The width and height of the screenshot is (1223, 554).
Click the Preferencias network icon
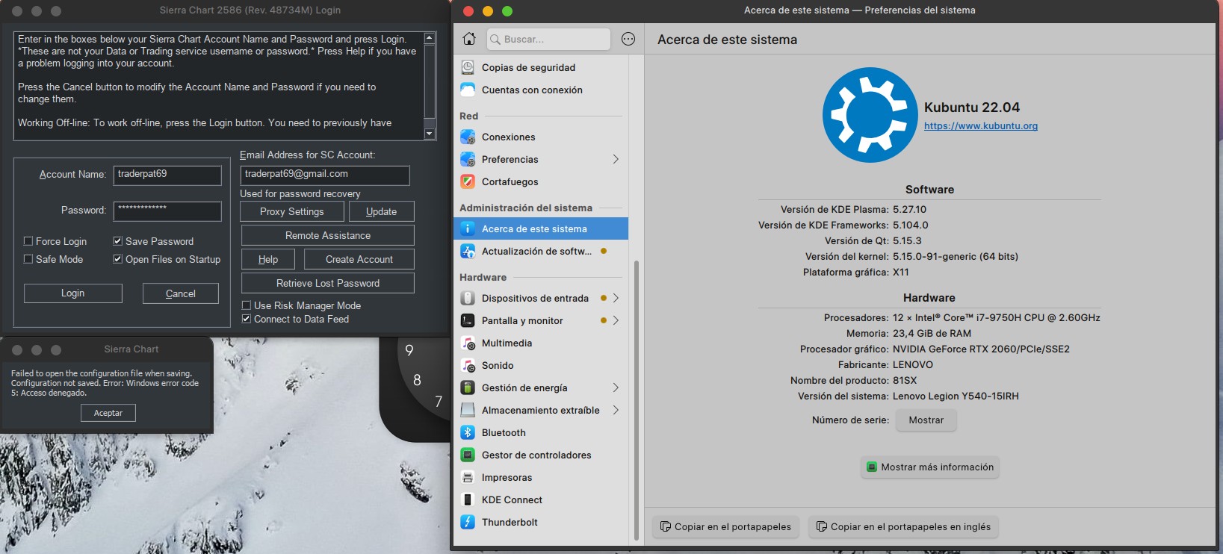coord(468,159)
